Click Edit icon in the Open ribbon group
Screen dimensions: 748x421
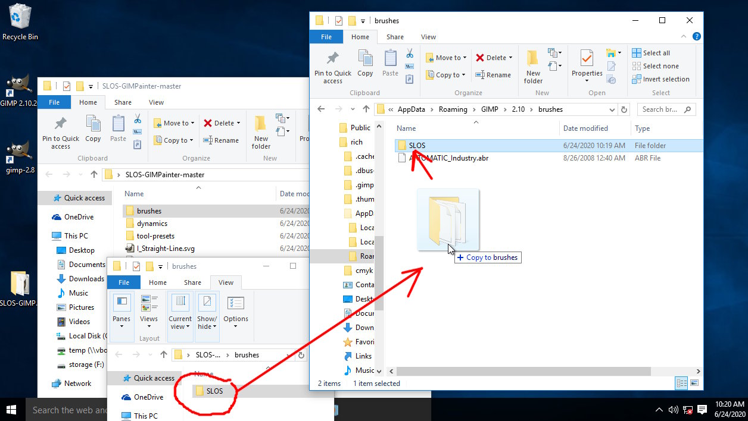(612, 66)
